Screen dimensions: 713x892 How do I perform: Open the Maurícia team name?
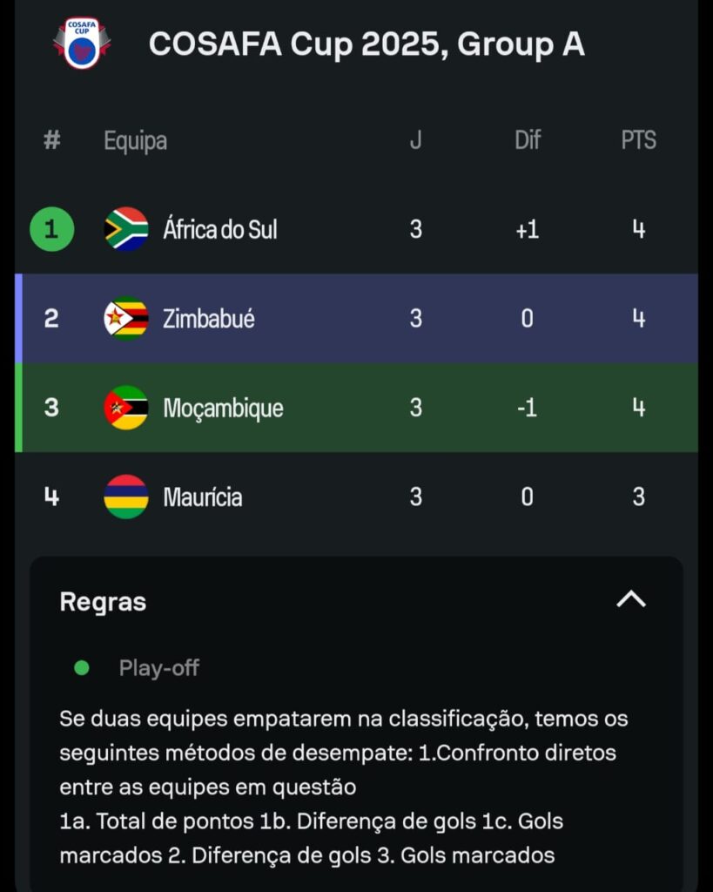(203, 497)
